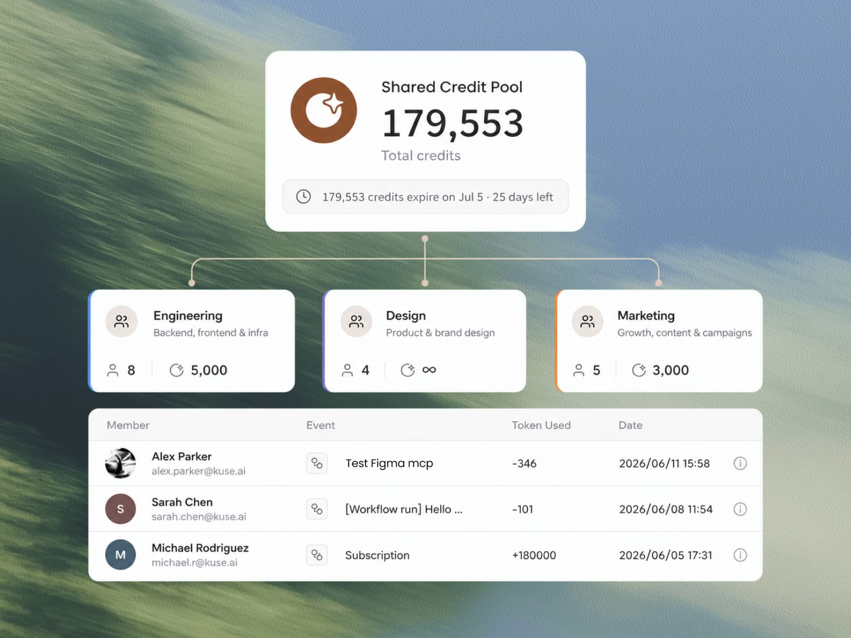The width and height of the screenshot is (851, 638).
Task: Click the event icon for Test Figma mcp
Action: click(x=317, y=463)
